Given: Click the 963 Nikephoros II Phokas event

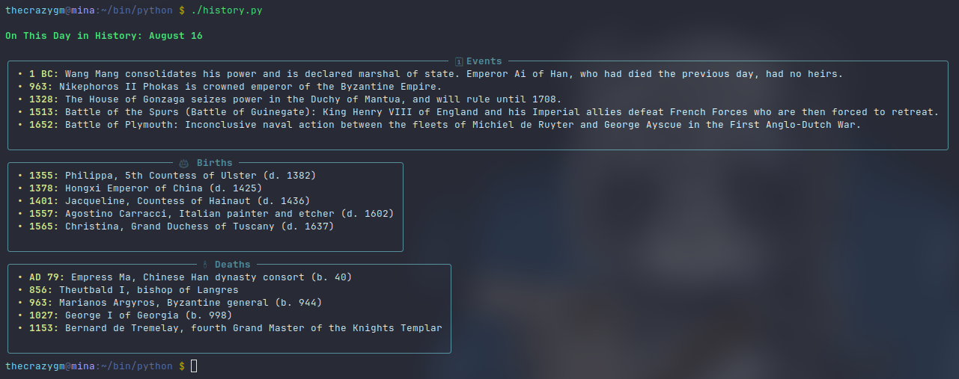Looking at the screenshot, I should click(x=230, y=87).
